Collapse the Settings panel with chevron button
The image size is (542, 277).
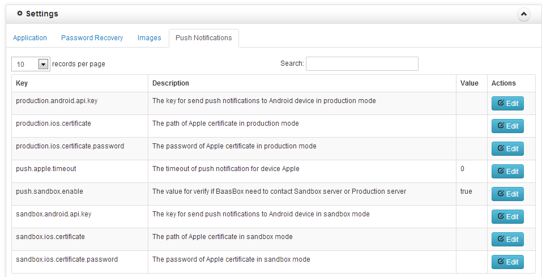pyautogui.click(x=524, y=14)
